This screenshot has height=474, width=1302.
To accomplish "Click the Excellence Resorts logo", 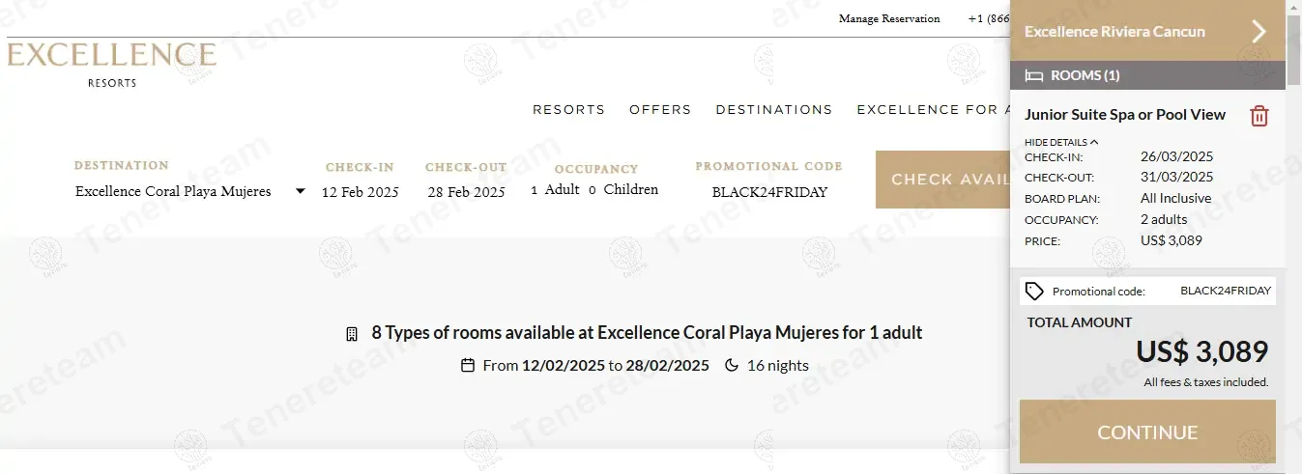I will [112, 64].
